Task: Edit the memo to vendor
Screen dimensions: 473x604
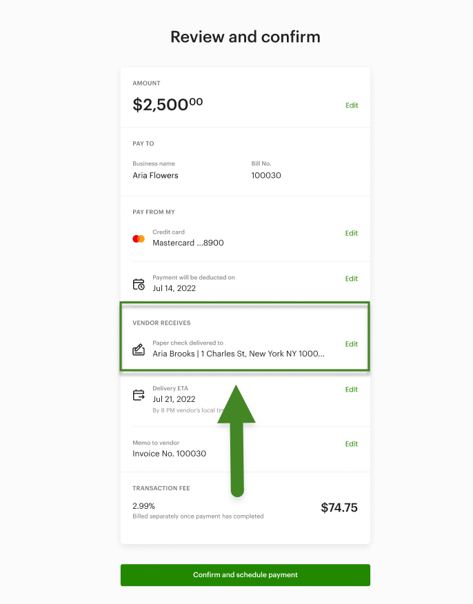Action: tap(352, 444)
